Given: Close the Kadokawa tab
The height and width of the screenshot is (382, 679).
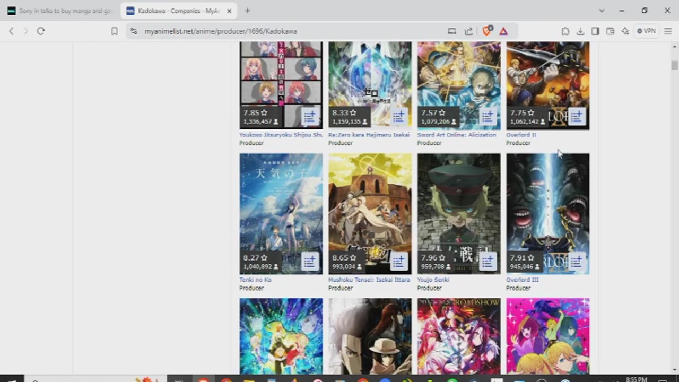Looking at the screenshot, I should [x=229, y=11].
